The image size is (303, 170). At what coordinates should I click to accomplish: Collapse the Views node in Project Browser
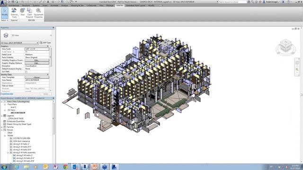pos(2,102)
